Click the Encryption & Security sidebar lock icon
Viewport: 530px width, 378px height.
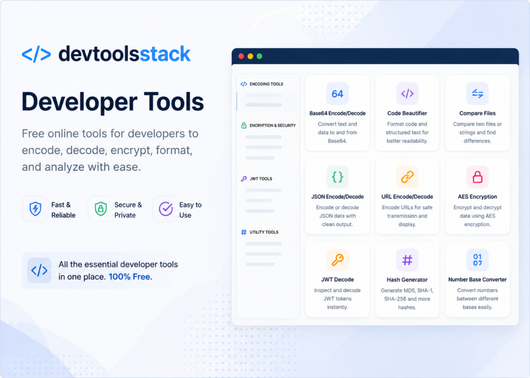(244, 125)
